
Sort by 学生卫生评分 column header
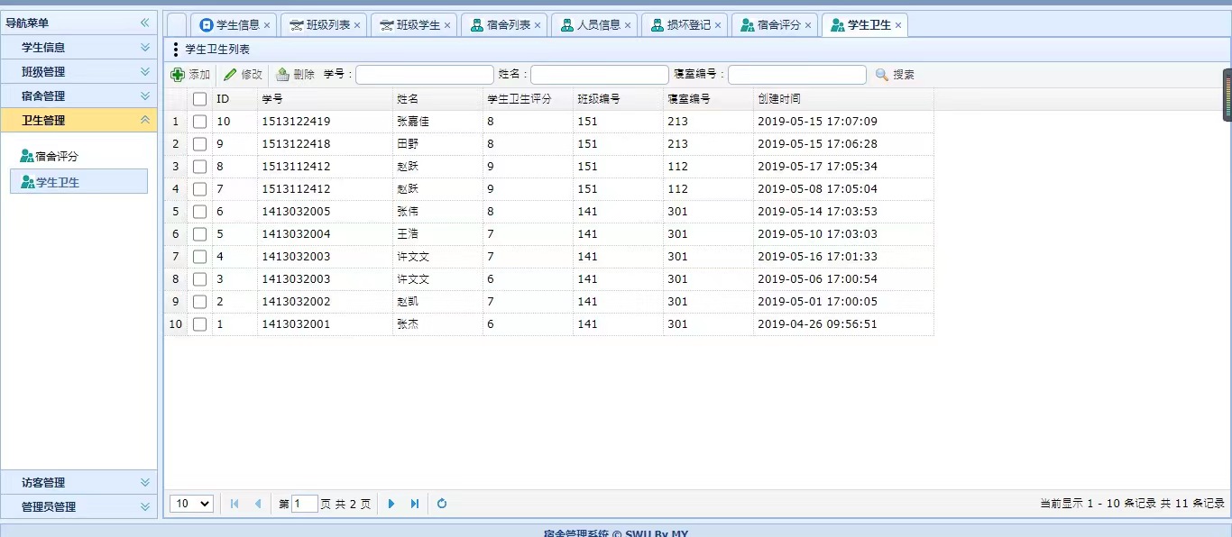tap(519, 99)
